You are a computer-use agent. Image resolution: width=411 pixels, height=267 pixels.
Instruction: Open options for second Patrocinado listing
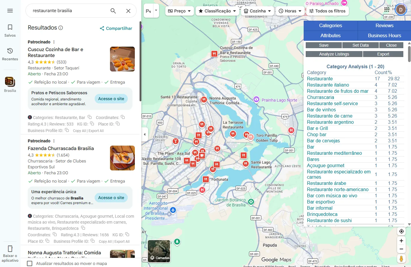coord(54,141)
